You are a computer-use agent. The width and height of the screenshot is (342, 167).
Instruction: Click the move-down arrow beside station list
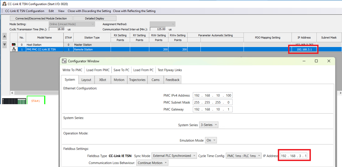point(4,45)
